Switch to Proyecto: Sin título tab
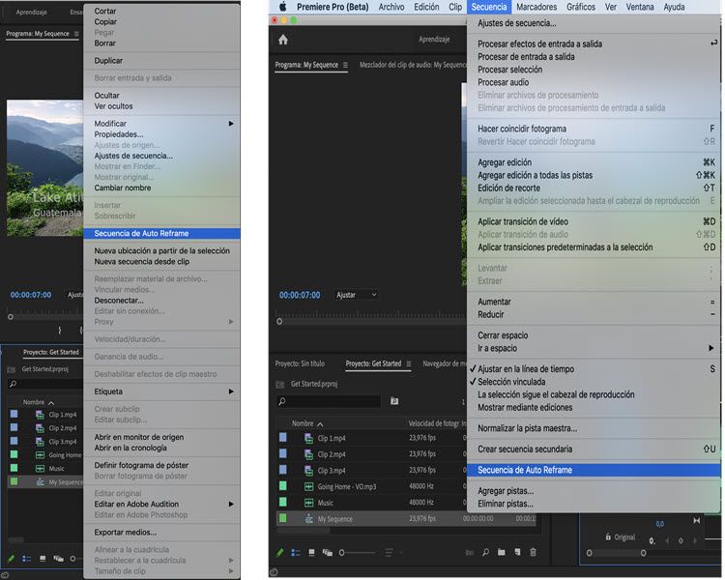Viewport: 725px width, 580px height. coord(300,364)
